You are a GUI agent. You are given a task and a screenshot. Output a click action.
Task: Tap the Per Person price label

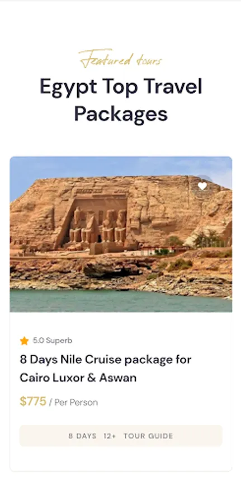tap(76, 402)
